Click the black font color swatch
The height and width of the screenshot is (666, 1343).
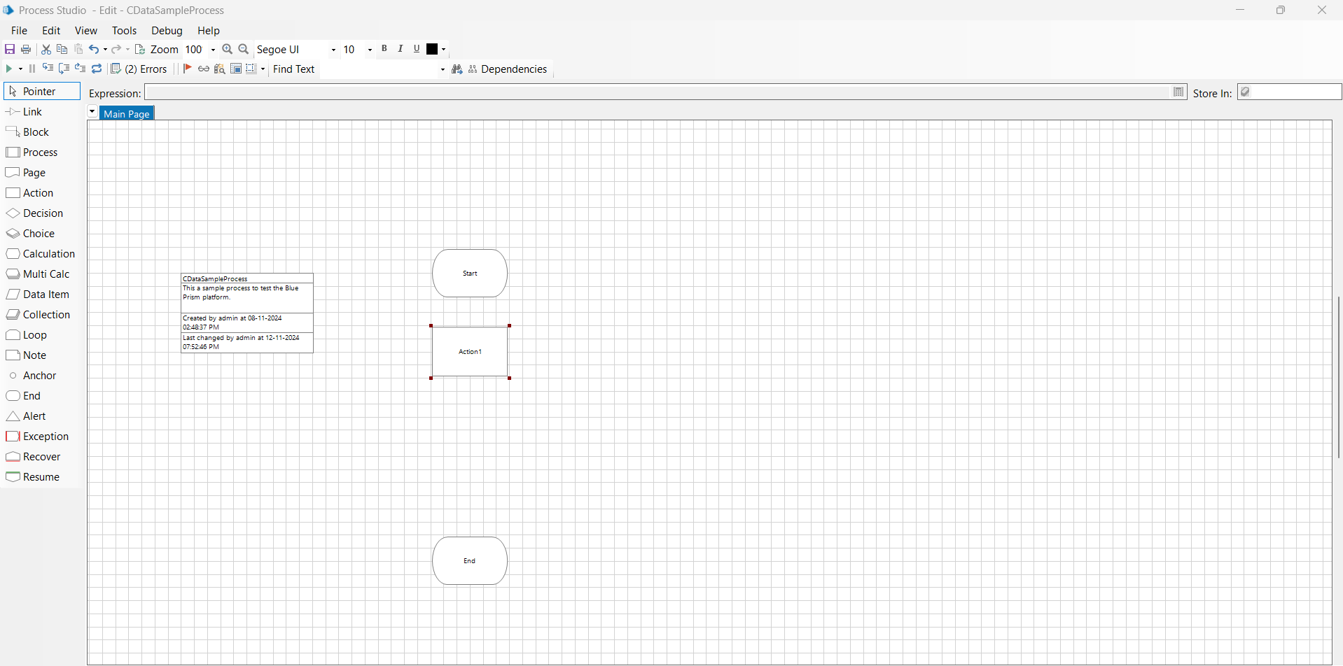432,49
